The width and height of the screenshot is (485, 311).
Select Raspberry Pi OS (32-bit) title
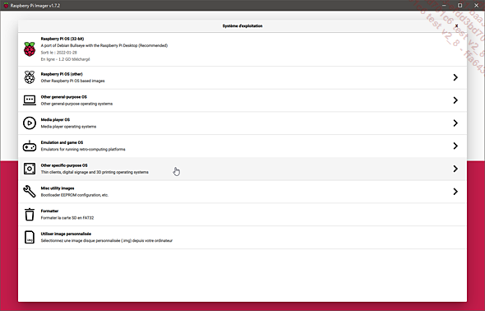click(x=62, y=39)
